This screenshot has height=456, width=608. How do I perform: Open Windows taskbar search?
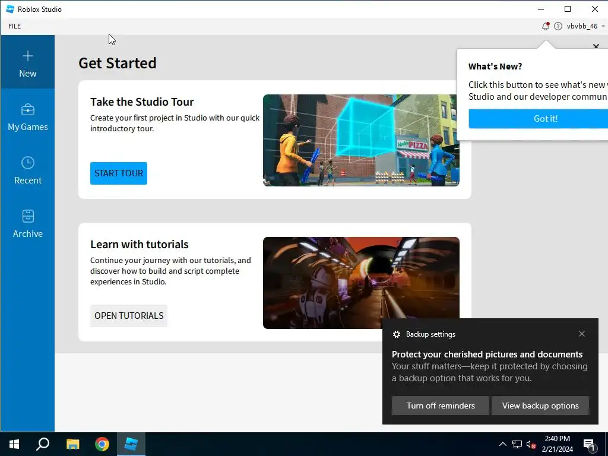coord(43,444)
